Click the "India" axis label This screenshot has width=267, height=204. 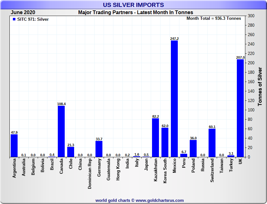(x=127, y=164)
